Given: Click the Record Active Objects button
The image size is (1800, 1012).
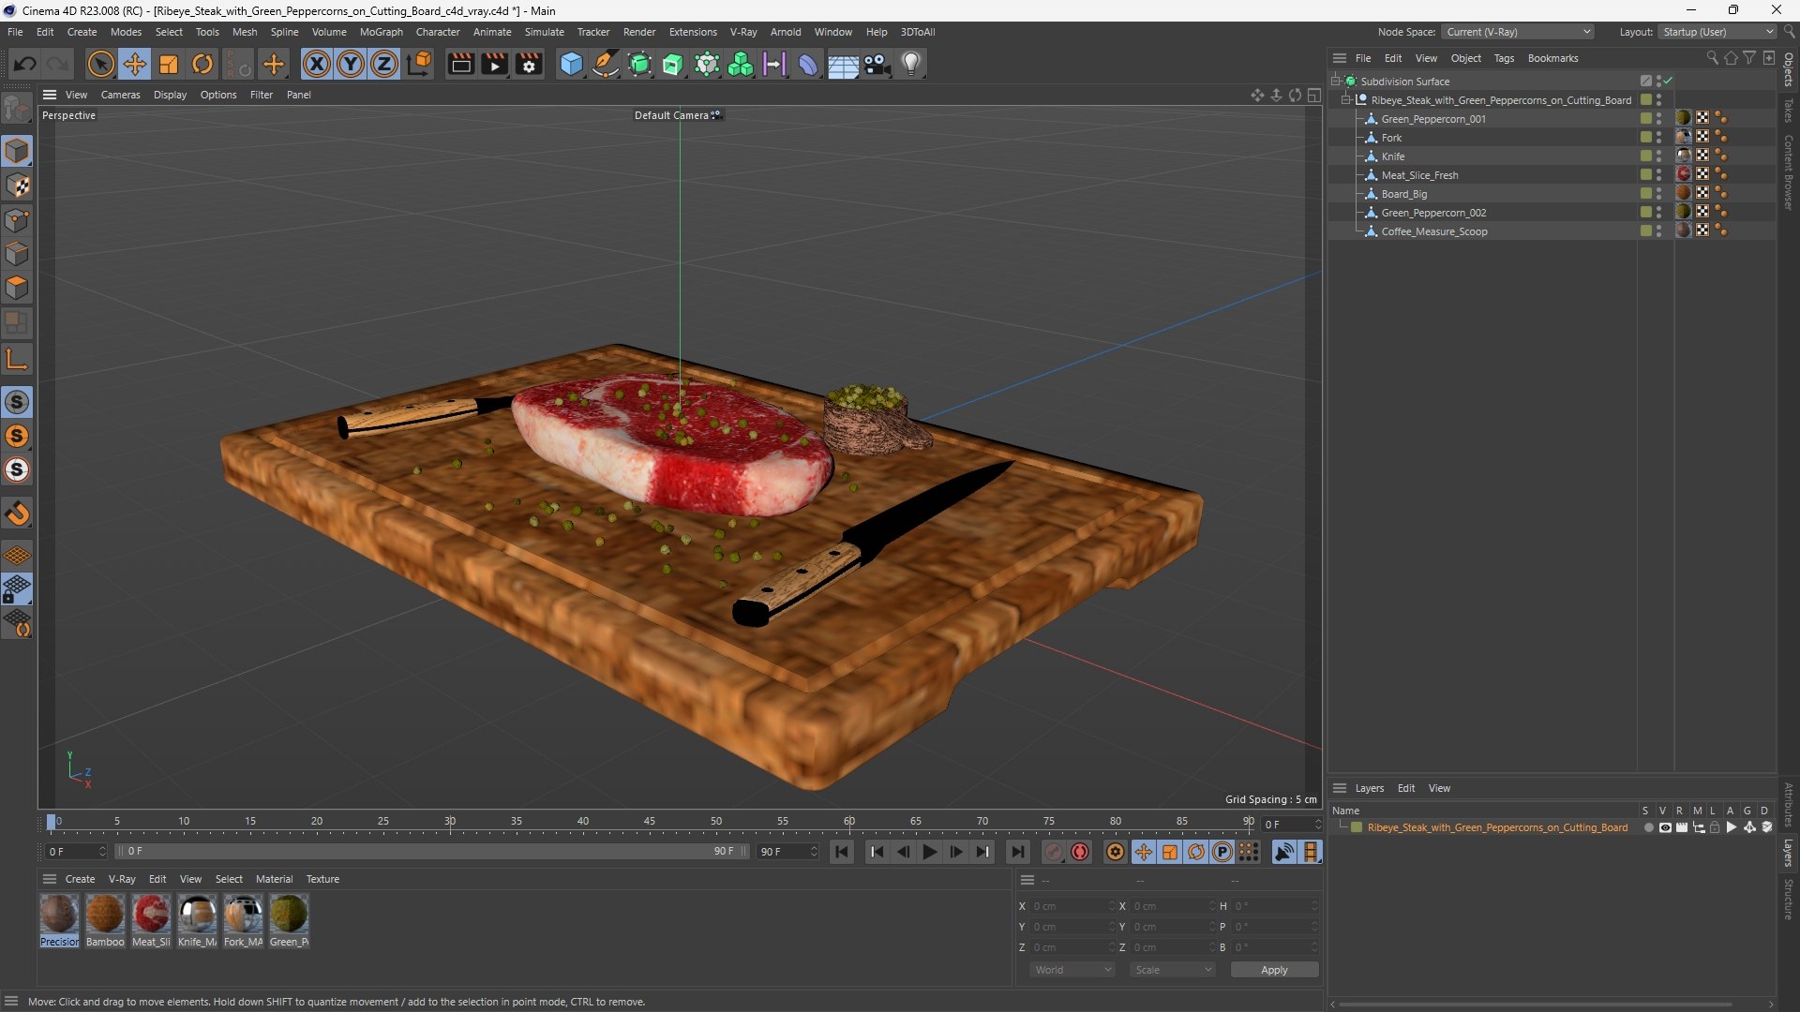Looking at the screenshot, I should click(1054, 852).
